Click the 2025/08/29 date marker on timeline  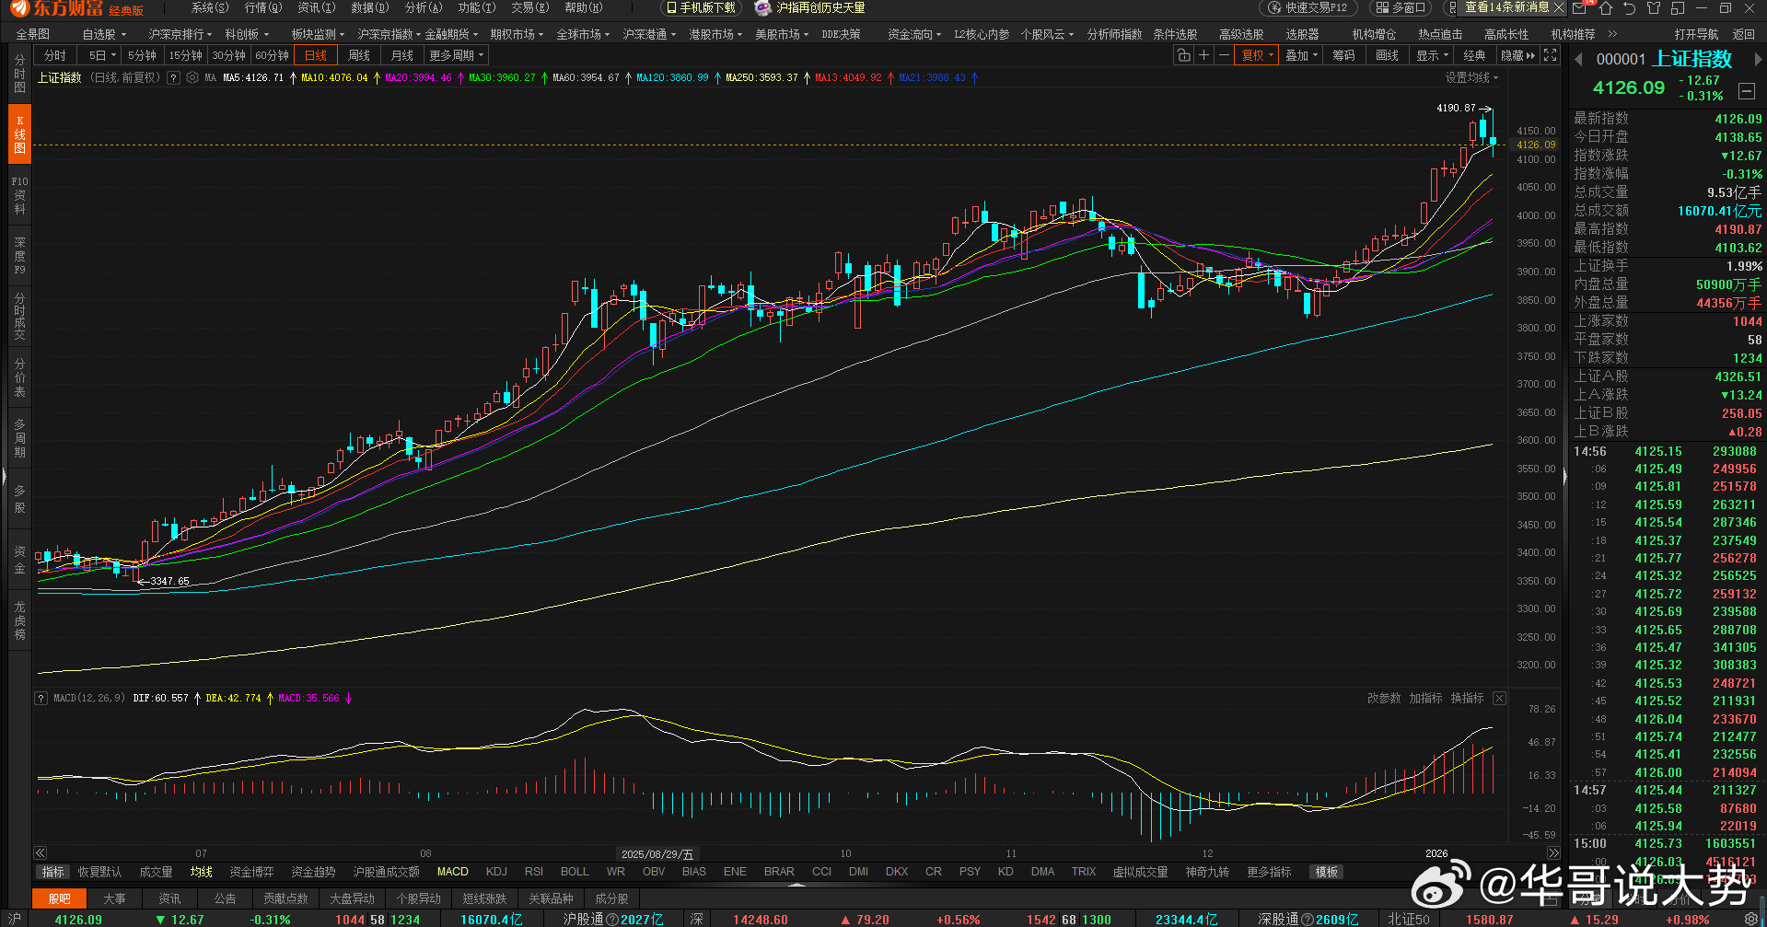click(x=657, y=854)
